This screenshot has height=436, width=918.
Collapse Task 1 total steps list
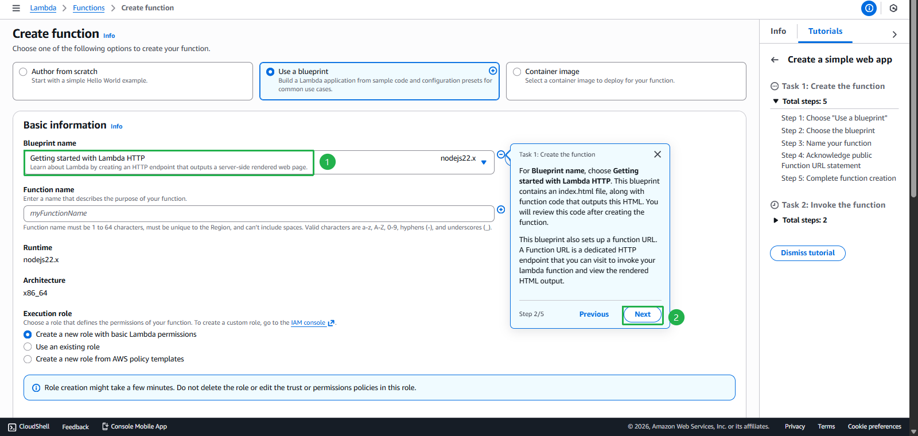[x=776, y=102]
